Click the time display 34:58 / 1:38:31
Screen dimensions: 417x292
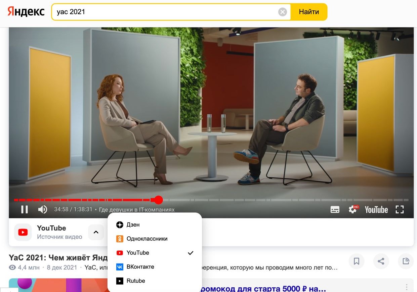(x=73, y=210)
